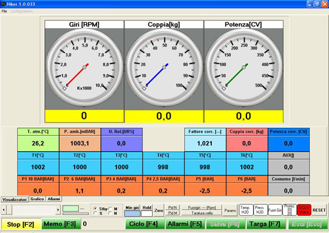Image resolution: width=329 pixels, height=233 pixels.
Task: Switch to the Allarmi tab
Action: (x=54, y=199)
